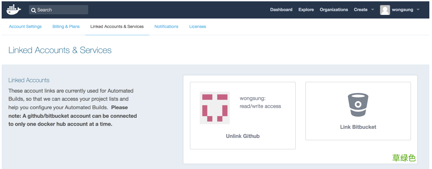The height and width of the screenshot is (169, 432).
Task: Click the Docker whale logo
Action: [x=14, y=10]
